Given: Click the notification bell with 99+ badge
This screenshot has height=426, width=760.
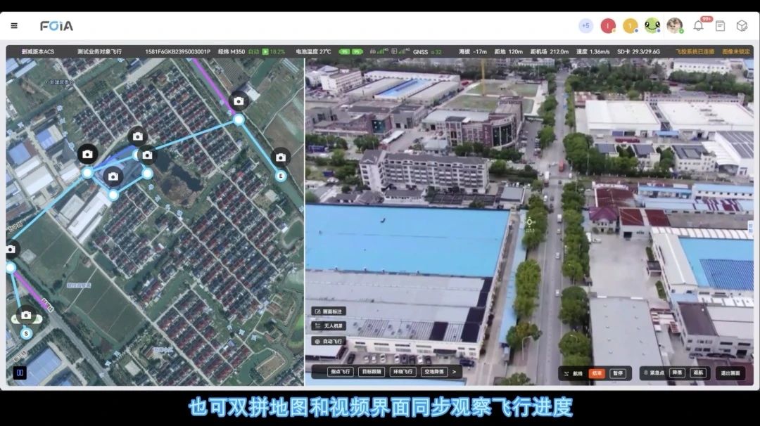Looking at the screenshot, I should pos(698,26).
